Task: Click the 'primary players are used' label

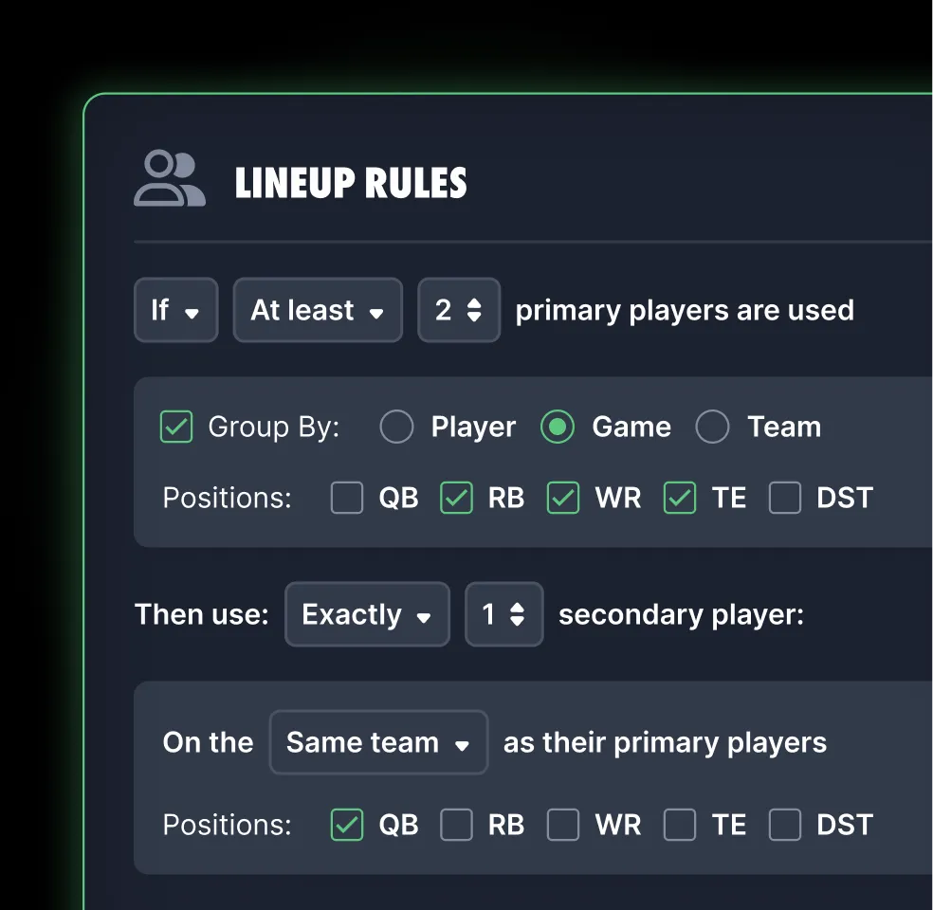Action: click(684, 310)
